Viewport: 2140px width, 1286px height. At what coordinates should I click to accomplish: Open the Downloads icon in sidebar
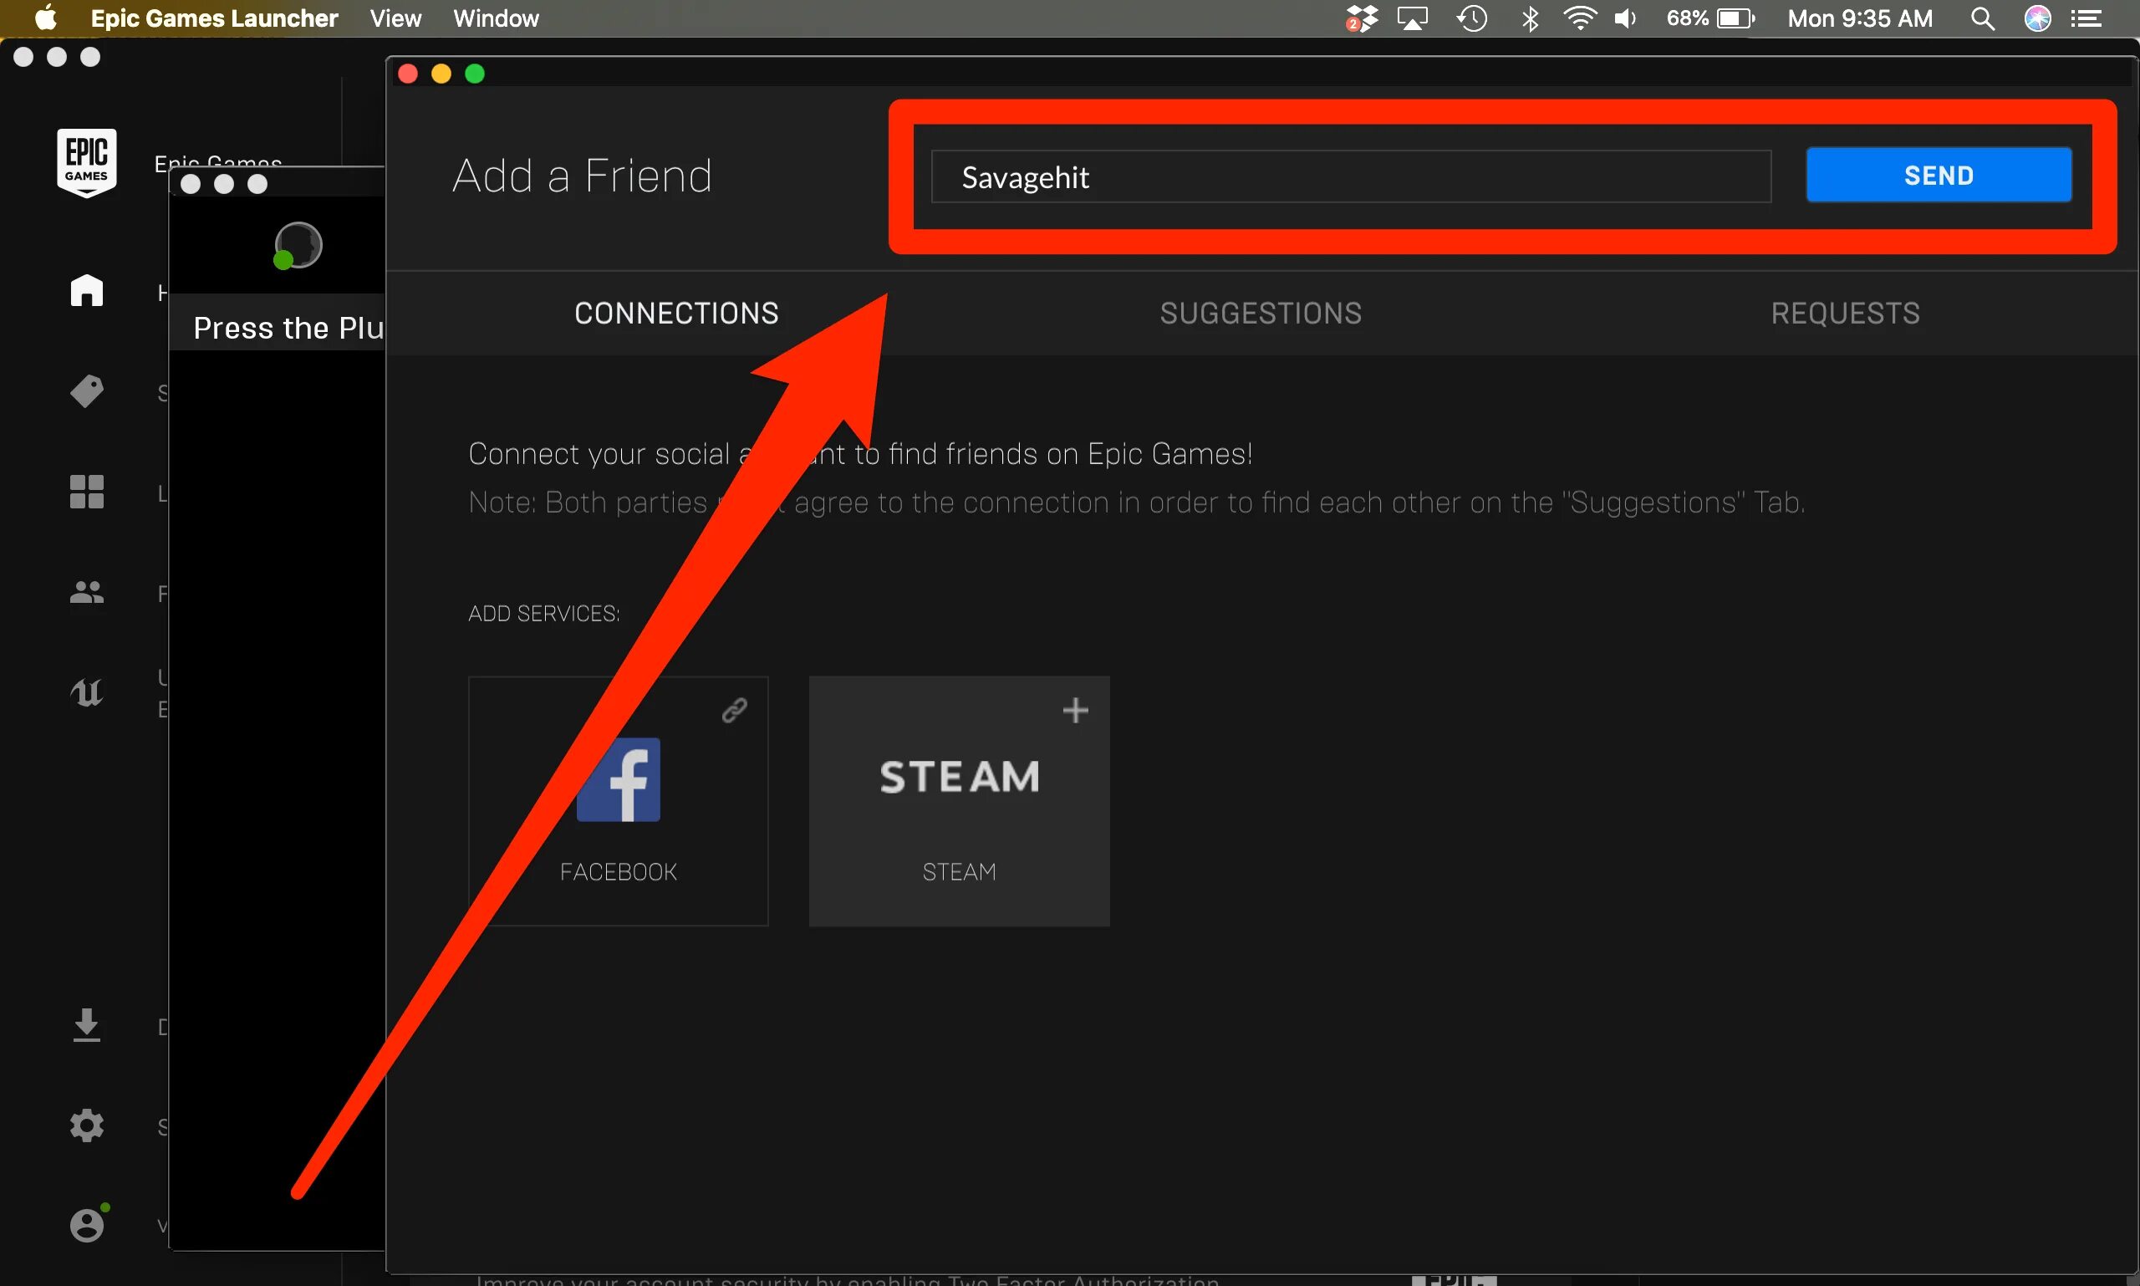tap(87, 1023)
